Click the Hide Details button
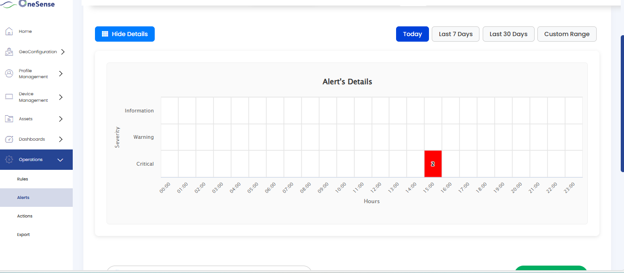This screenshot has height=273, width=624. (x=125, y=34)
